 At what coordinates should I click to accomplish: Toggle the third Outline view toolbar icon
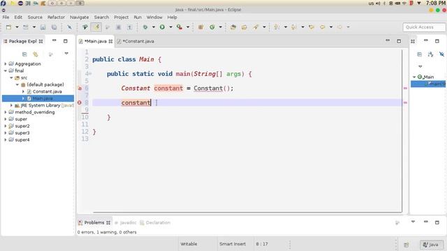441,54
